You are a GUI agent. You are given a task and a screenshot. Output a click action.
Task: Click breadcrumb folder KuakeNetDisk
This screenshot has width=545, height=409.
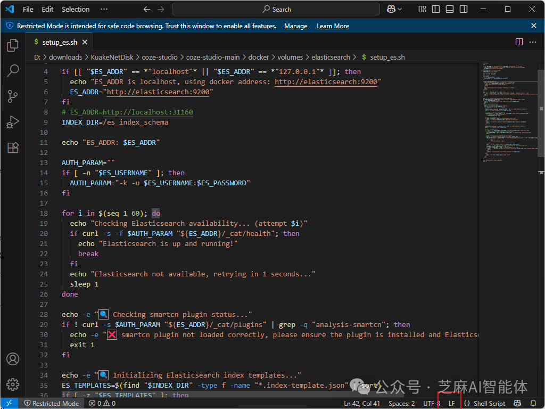(112, 57)
